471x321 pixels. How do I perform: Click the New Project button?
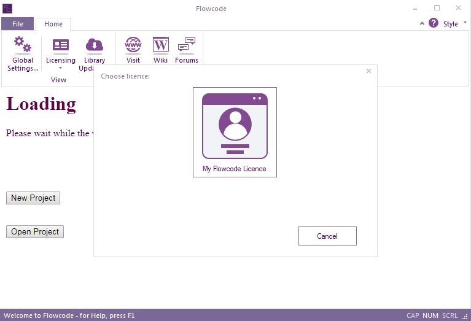(33, 198)
